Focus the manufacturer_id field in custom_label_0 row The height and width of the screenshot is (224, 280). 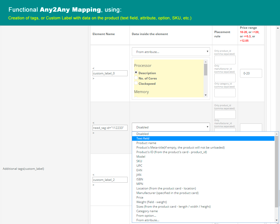[x=225, y=78]
